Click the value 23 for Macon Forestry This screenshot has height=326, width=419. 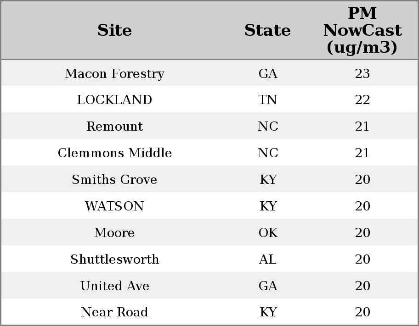[x=362, y=73]
